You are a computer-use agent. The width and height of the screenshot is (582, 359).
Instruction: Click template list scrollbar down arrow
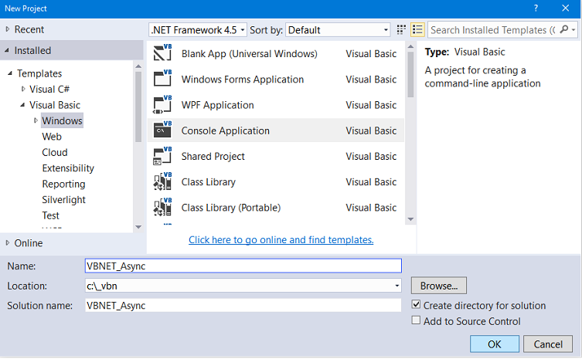tap(410, 219)
